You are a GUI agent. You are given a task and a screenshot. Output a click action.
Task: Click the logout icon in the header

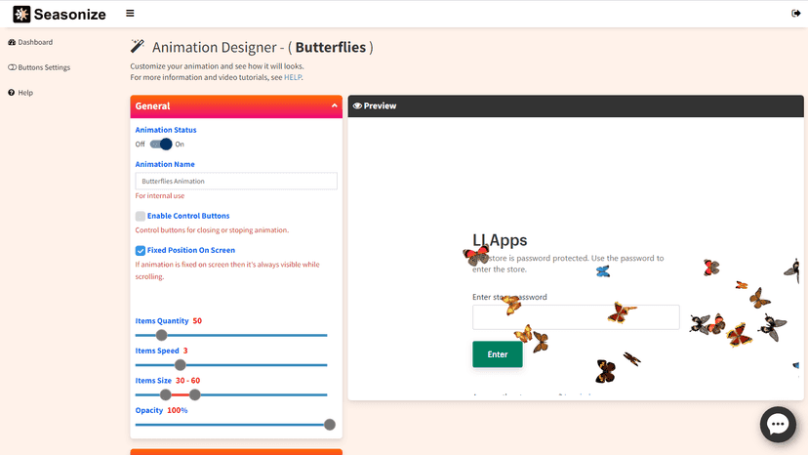tap(795, 14)
